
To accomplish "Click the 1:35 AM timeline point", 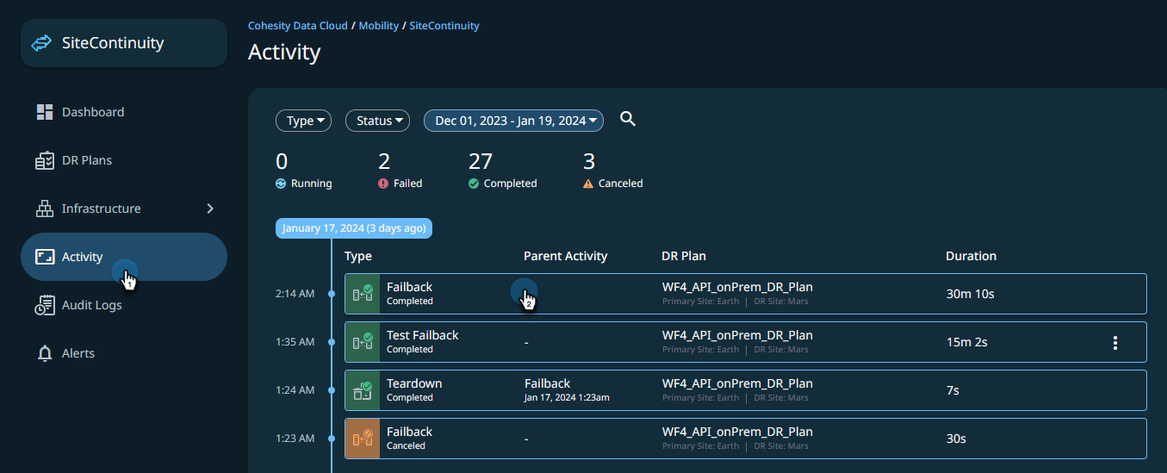I will pos(332,342).
